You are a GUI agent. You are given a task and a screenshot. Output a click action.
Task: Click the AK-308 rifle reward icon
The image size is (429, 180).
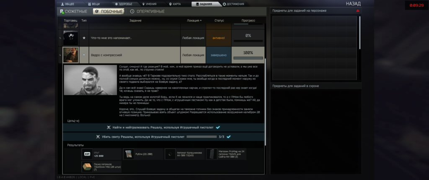pyautogui.click(x=170, y=154)
